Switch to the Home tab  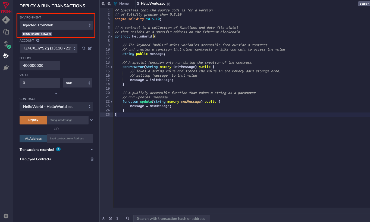(x=124, y=4)
